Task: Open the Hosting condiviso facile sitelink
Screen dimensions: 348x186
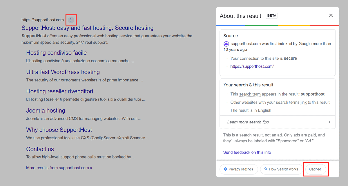Action: click(56, 53)
